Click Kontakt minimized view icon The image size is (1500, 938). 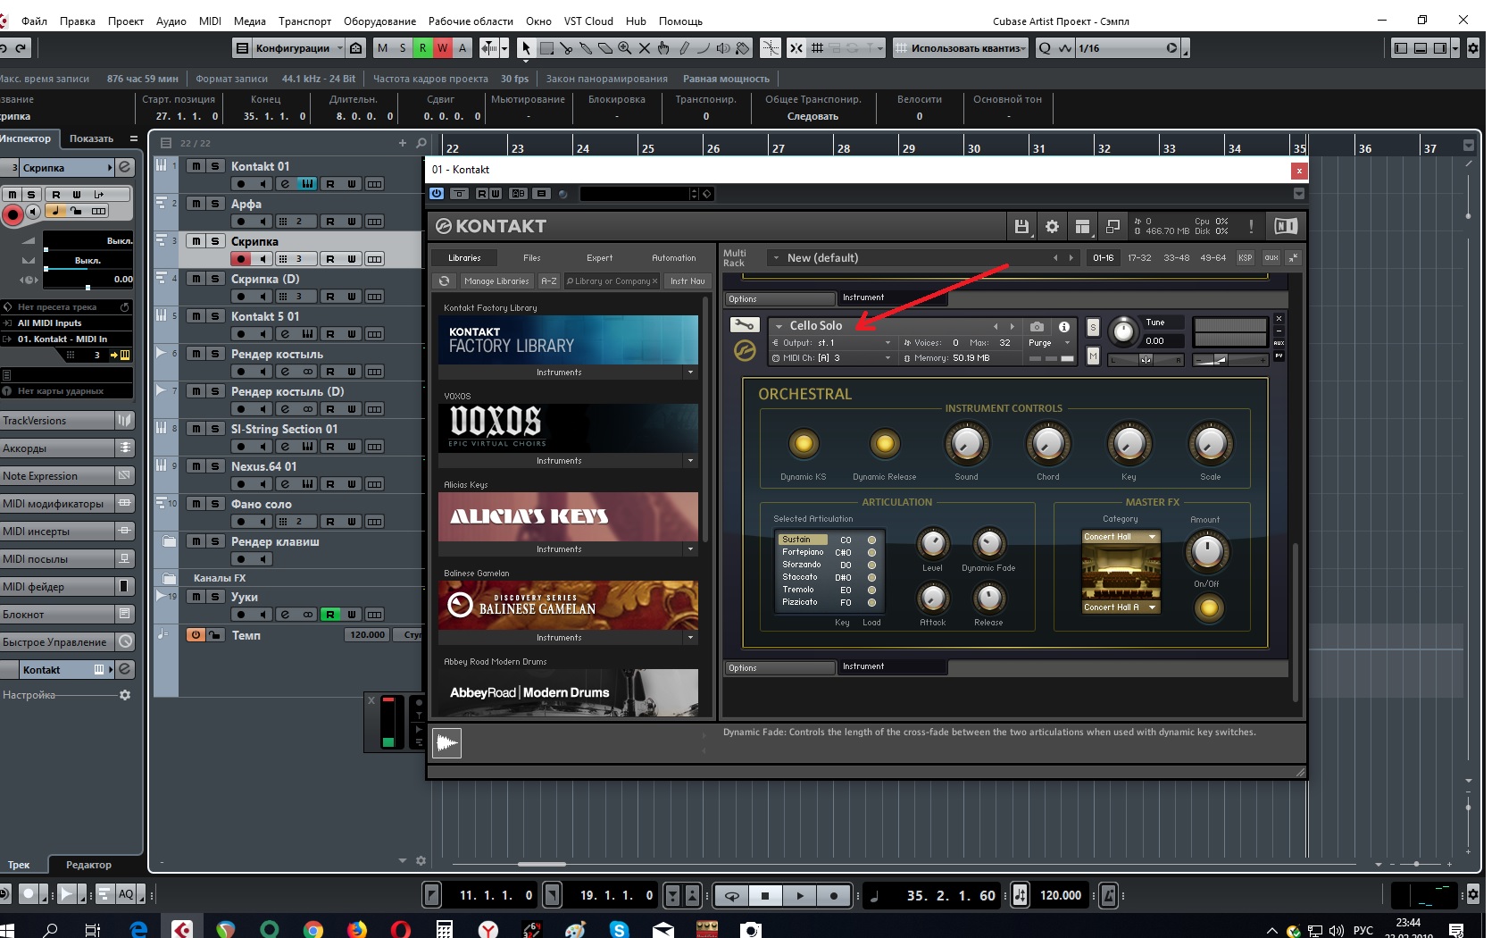(1112, 227)
